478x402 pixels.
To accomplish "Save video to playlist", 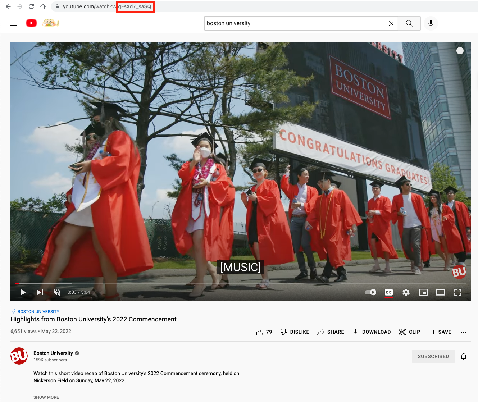I will coord(440,332).
